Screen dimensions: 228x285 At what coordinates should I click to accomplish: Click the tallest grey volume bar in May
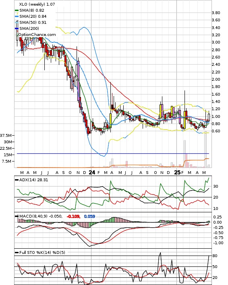pos(205,149)
